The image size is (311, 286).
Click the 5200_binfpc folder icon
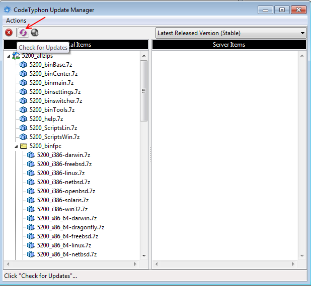pyautogui.click(x=24, y=146)
